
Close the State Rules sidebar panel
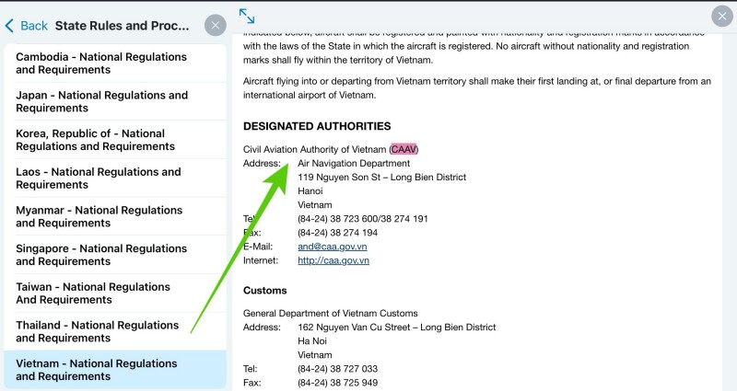tap(215, 25)
